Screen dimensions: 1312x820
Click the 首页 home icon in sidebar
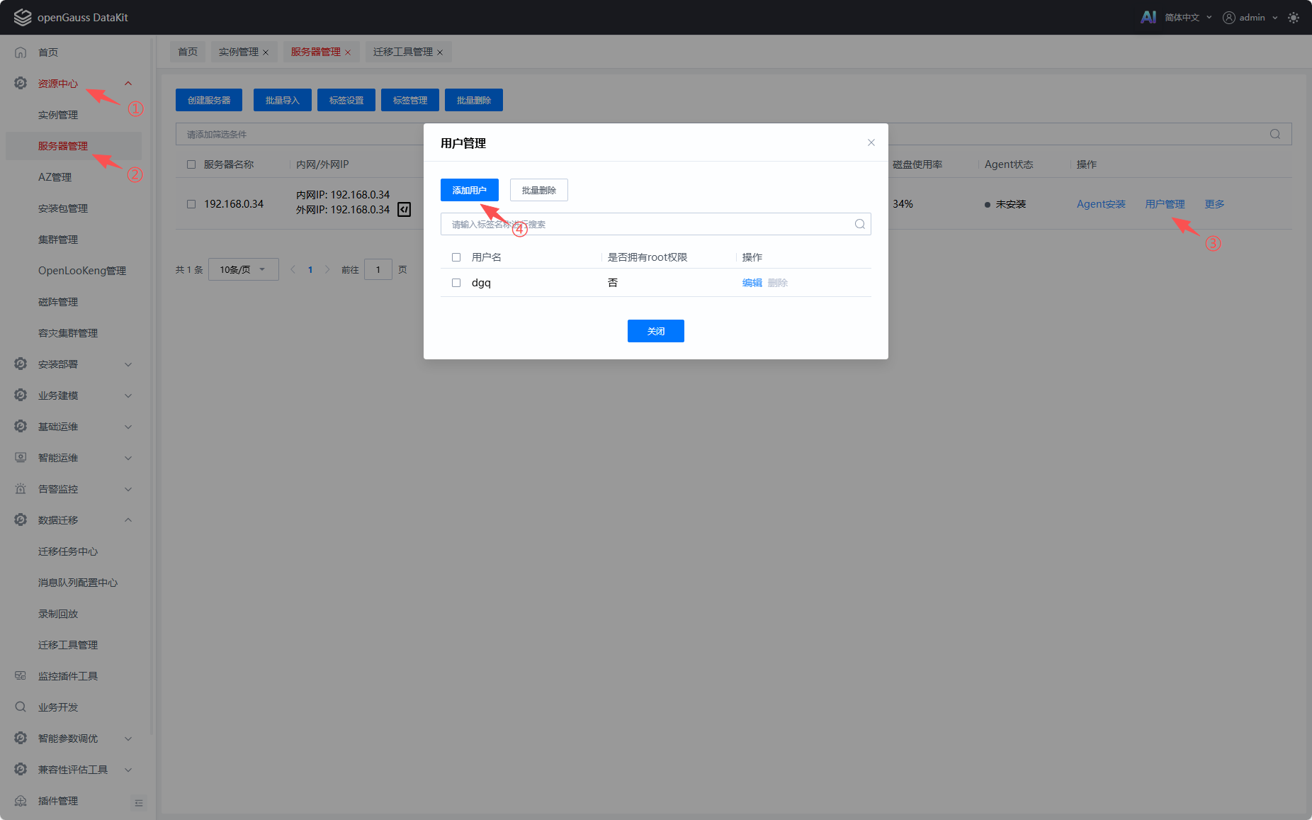click(x=21, y=52)
